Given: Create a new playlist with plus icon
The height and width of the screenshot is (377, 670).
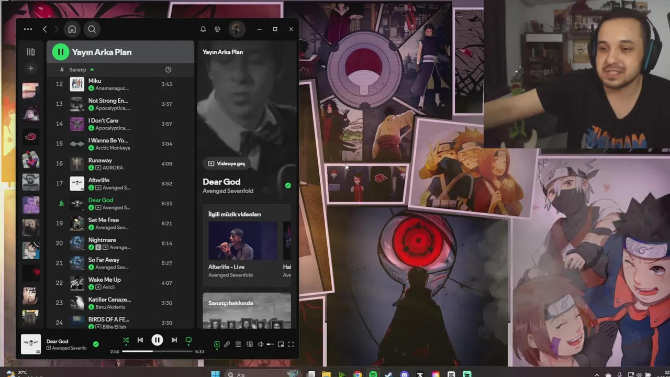Looking at the screenshot, I should [x=31, y=69].
